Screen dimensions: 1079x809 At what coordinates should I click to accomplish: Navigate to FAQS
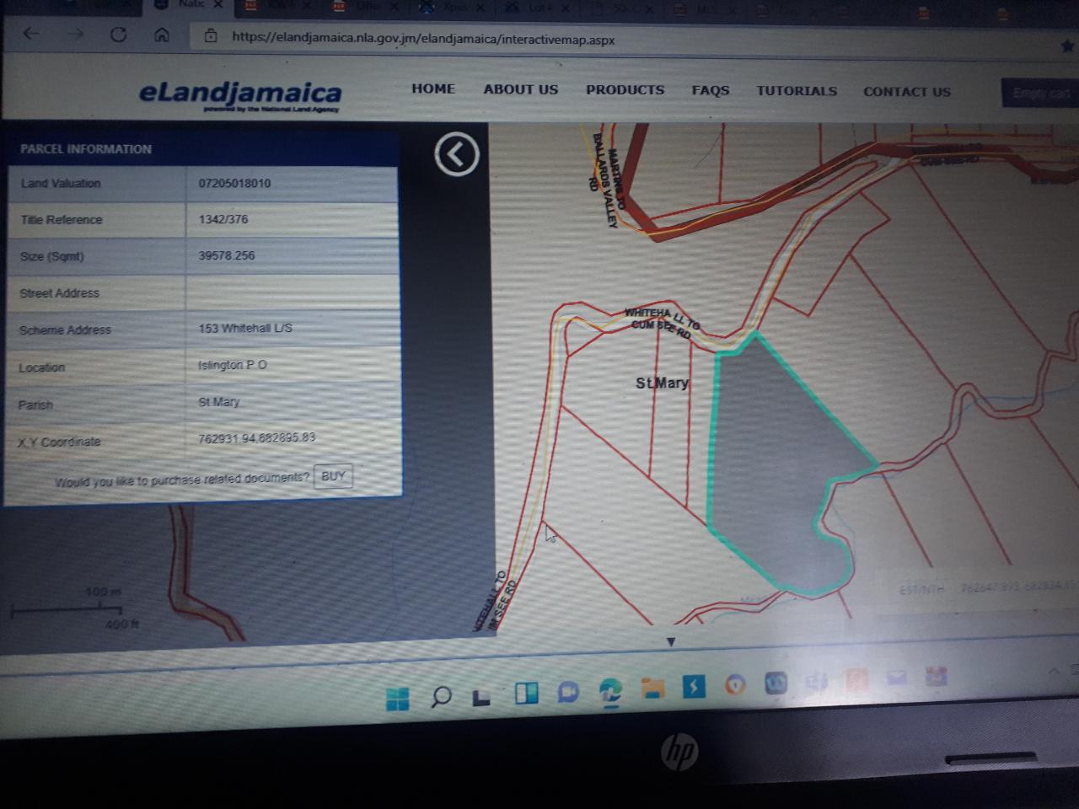click(711, 90)
